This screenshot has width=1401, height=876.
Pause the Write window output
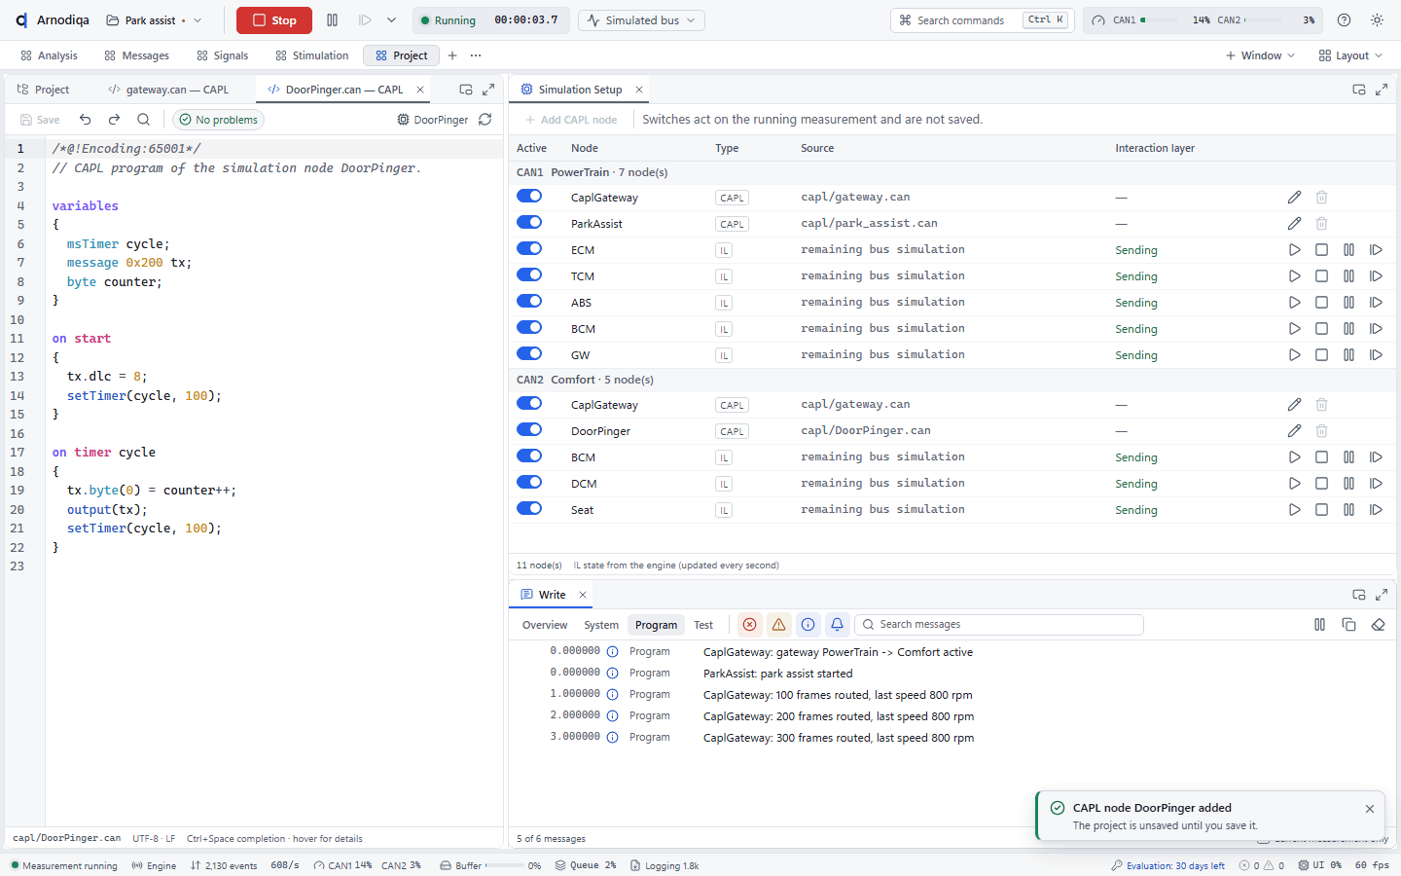coord(1320,625)
